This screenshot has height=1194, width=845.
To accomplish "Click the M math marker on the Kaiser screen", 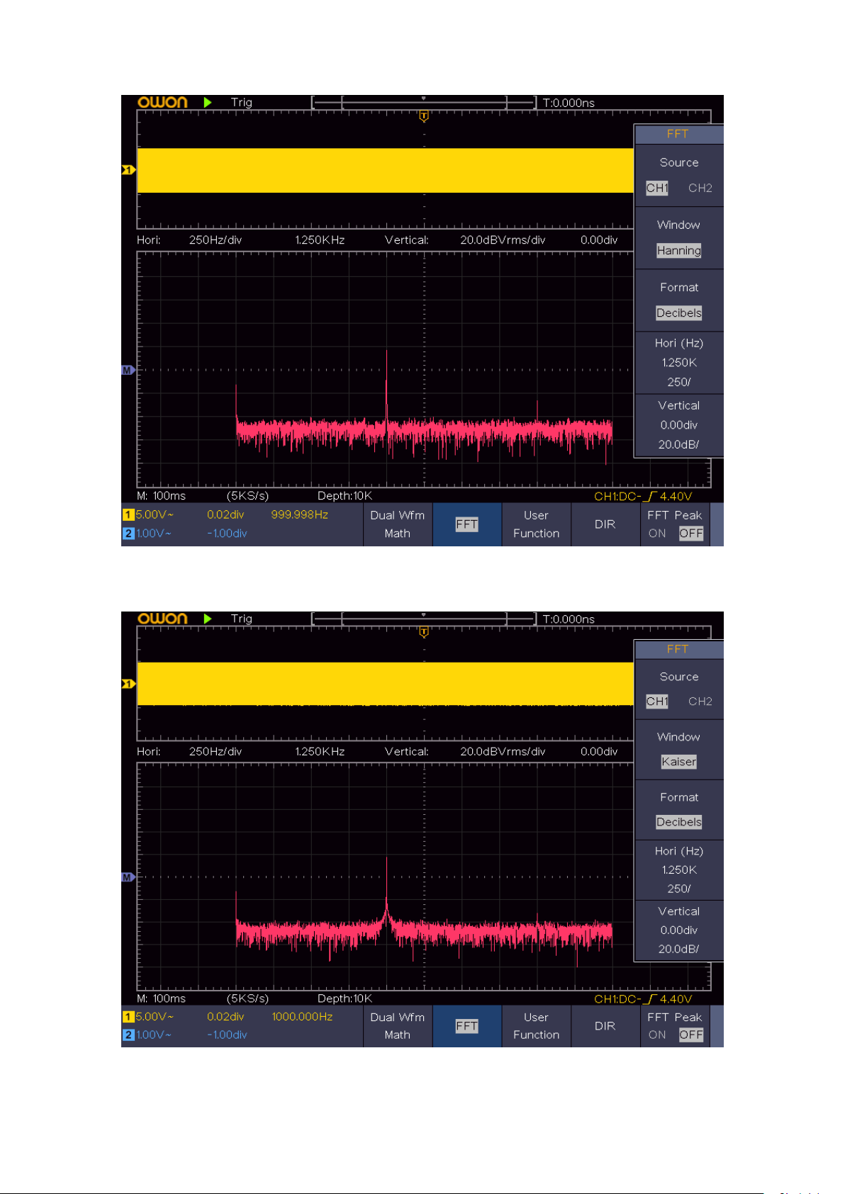I will click(128, 877).
